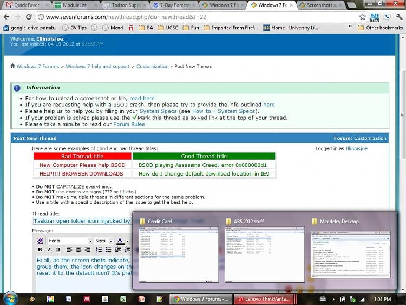Open Chrome's wrench settings menu
Screen dimensions: 406x305
(x=400, y=17)
